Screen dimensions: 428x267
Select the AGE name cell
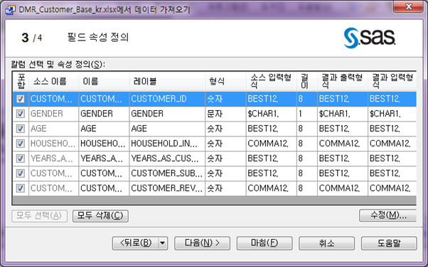click(104, 129)
